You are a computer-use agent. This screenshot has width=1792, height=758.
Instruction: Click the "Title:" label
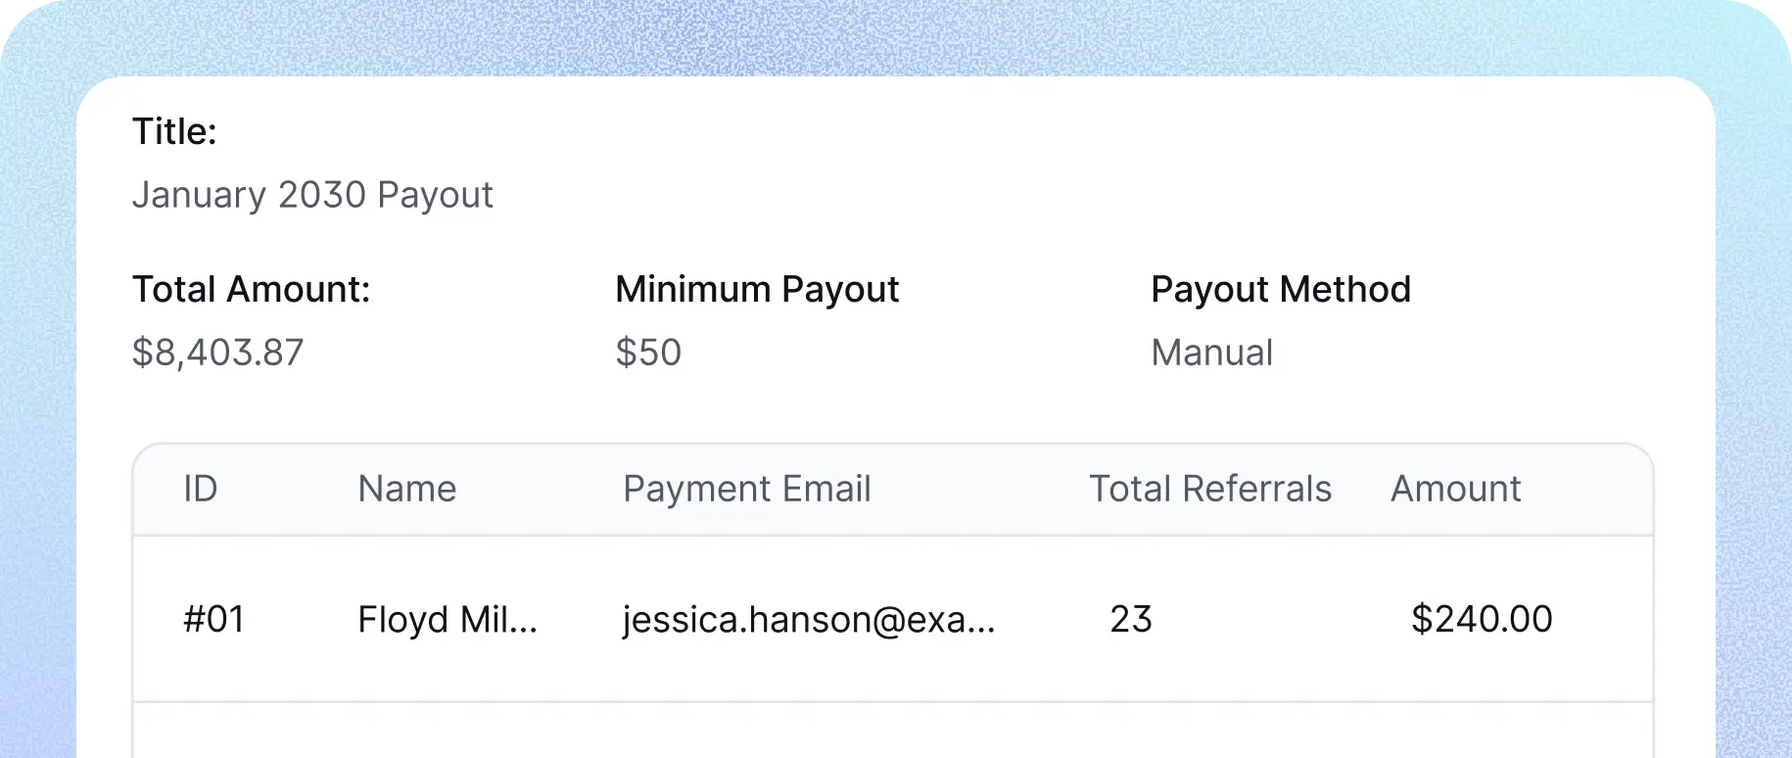point(174,132)
